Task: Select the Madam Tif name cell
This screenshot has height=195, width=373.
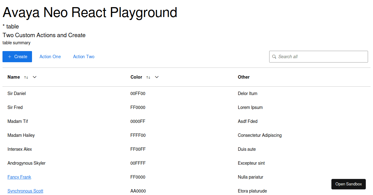Action: point(18,121)
